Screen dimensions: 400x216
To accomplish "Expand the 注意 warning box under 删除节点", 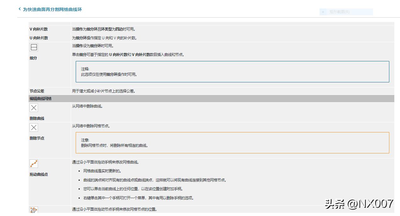I will coord(233,142).
